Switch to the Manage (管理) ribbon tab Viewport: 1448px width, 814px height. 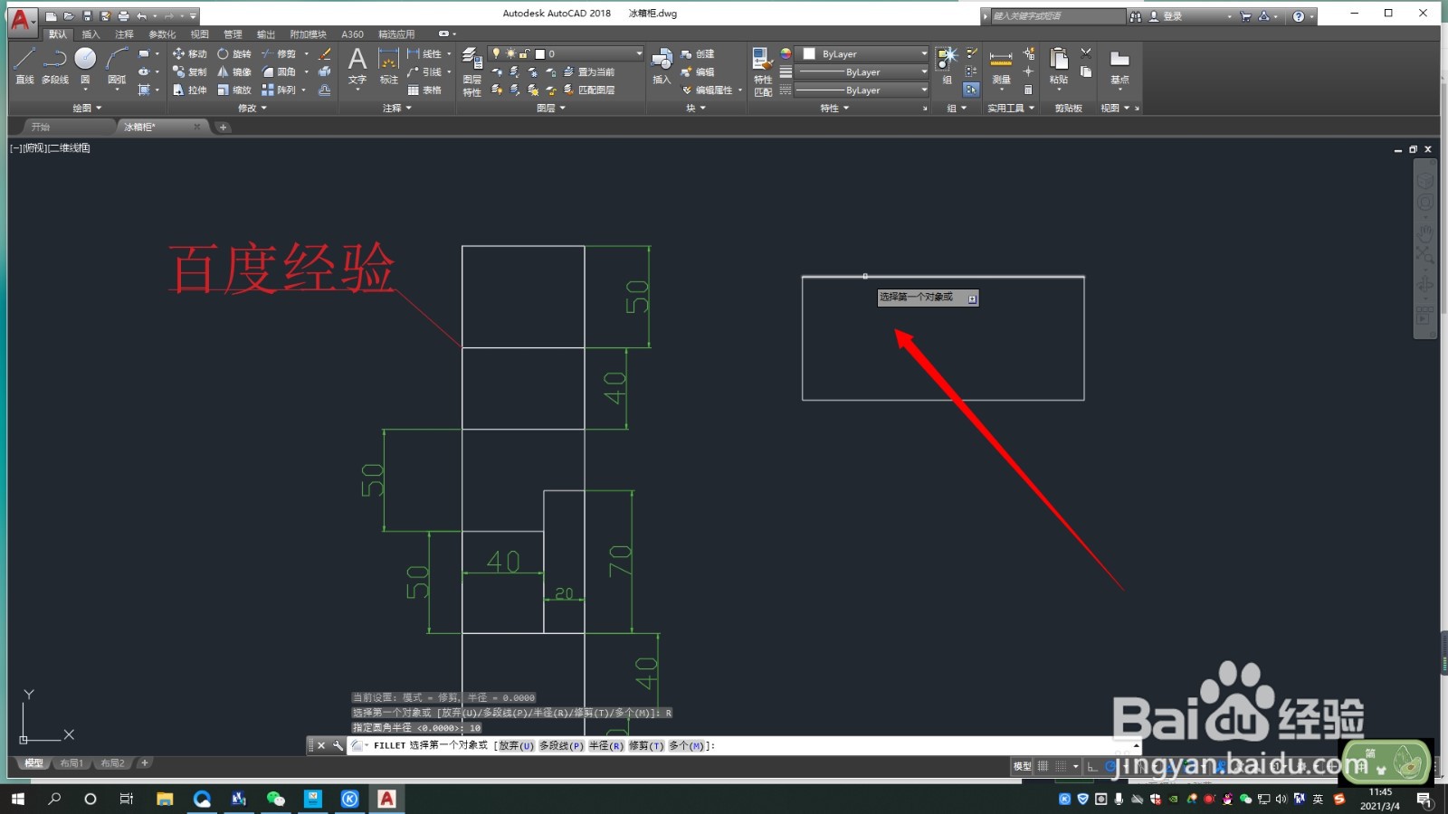(x=233, y=34)
